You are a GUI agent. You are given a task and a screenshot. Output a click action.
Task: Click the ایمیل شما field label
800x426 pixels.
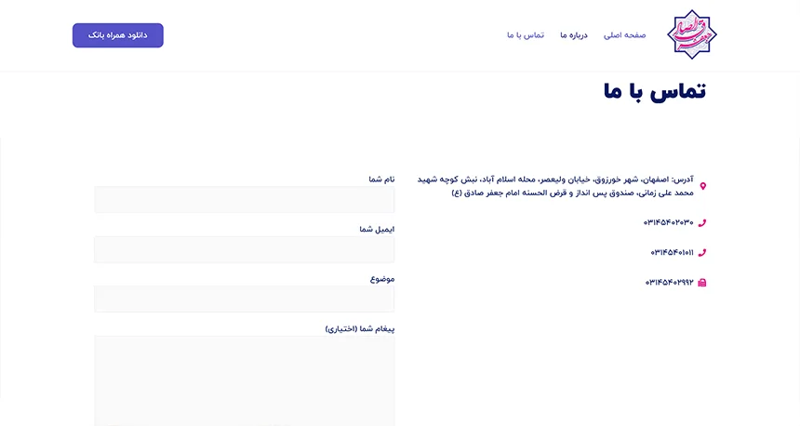click(x=377, y=229)
